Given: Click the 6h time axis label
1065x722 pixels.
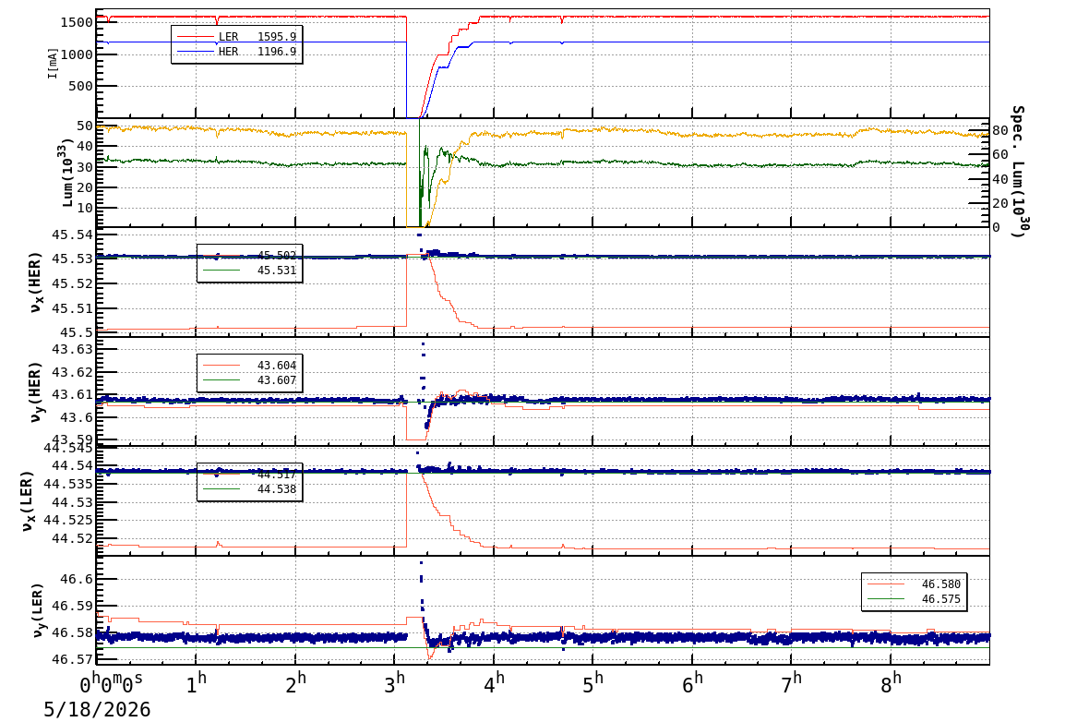Looking at the screenshot, I should (692, 682).
